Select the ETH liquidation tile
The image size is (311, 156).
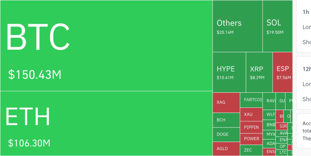tap(106, 123)
